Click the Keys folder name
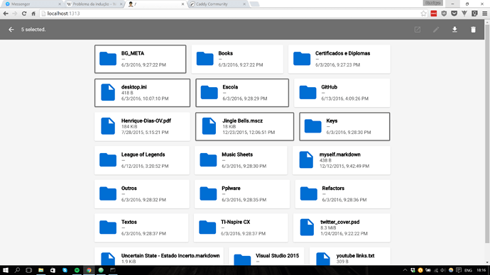Viewport: 490px width, 275px height. [332, 120]
